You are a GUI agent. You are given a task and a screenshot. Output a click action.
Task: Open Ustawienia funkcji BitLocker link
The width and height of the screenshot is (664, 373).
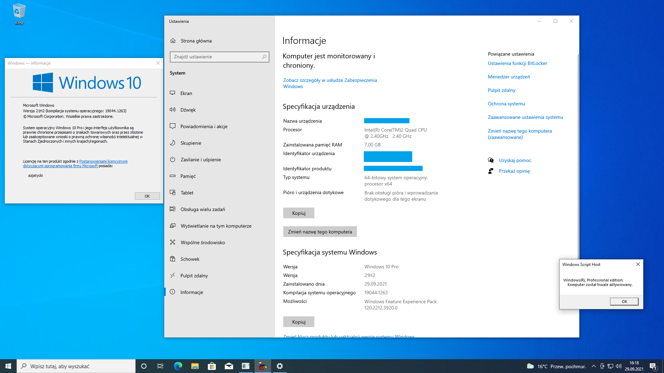point(517,63)
